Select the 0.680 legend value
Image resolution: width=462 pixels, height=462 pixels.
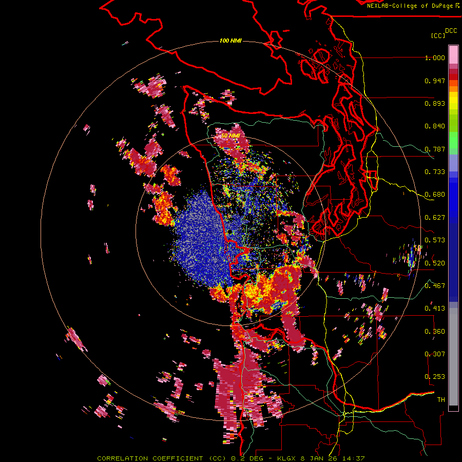435,195
